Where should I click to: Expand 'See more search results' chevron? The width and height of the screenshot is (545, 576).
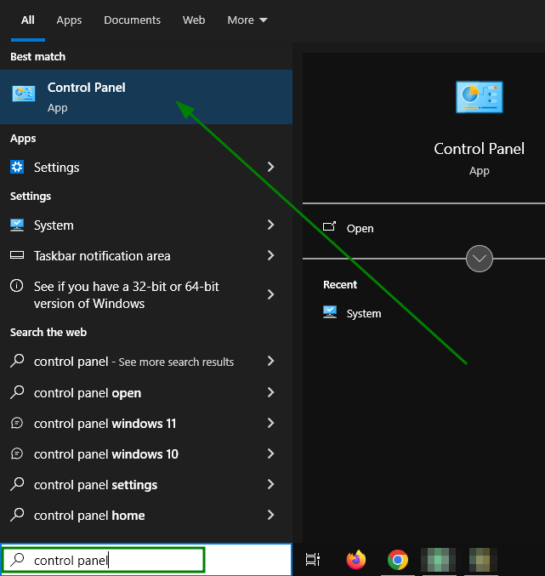point(271,361)
